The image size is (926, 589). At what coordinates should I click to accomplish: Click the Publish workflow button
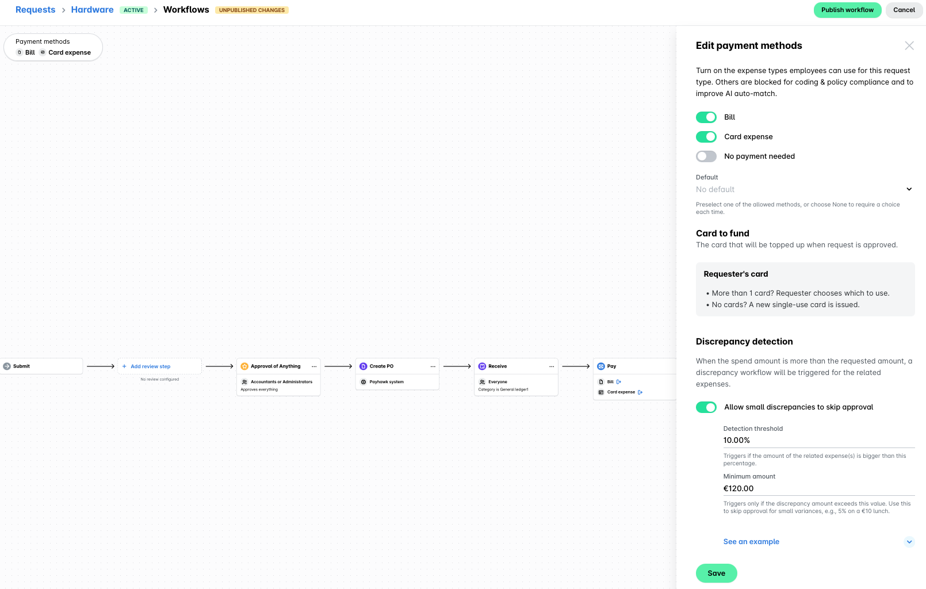pos(847,10)
